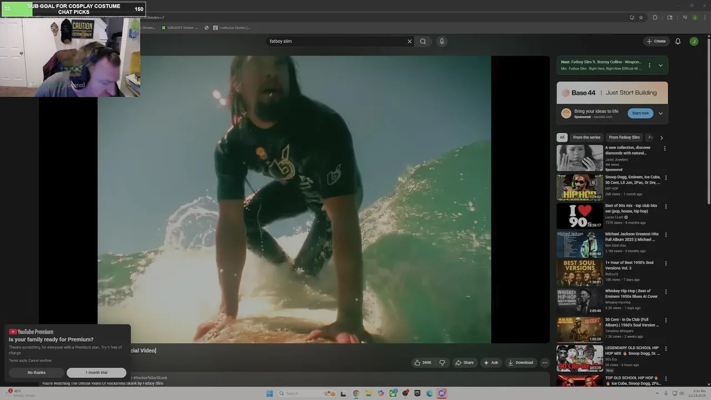711x400 pixels.
Task: Expand the Base44 ad details chevron
Action: (x=660, y=113)
